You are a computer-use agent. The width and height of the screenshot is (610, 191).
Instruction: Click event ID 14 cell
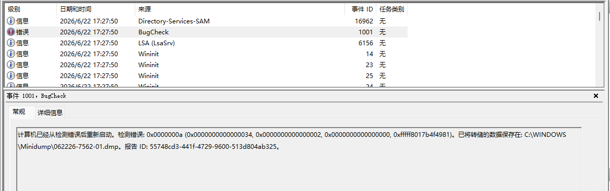point(369,54)
